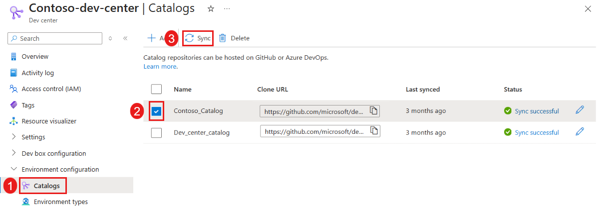The image size is (598, 209).
Task: Click the sidebar Search field
Action: pyautogui.click(x=55, y=38)
